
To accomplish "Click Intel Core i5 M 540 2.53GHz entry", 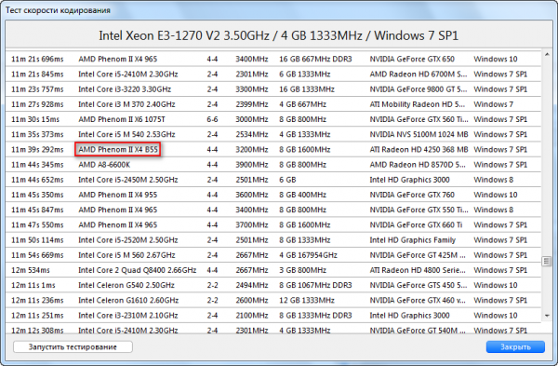I will coord(126,134).
